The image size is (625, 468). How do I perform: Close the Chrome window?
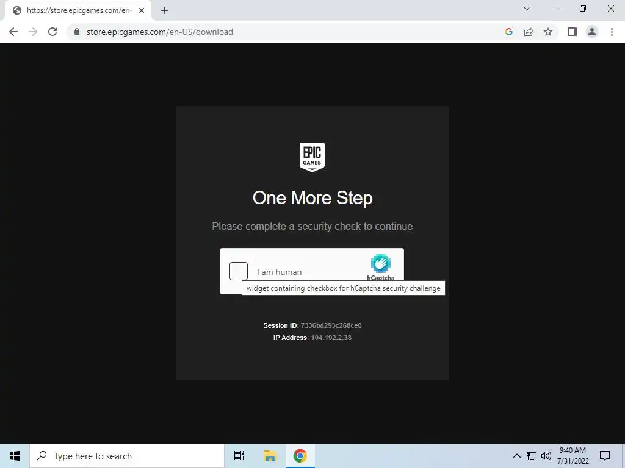tap(610, 9)
